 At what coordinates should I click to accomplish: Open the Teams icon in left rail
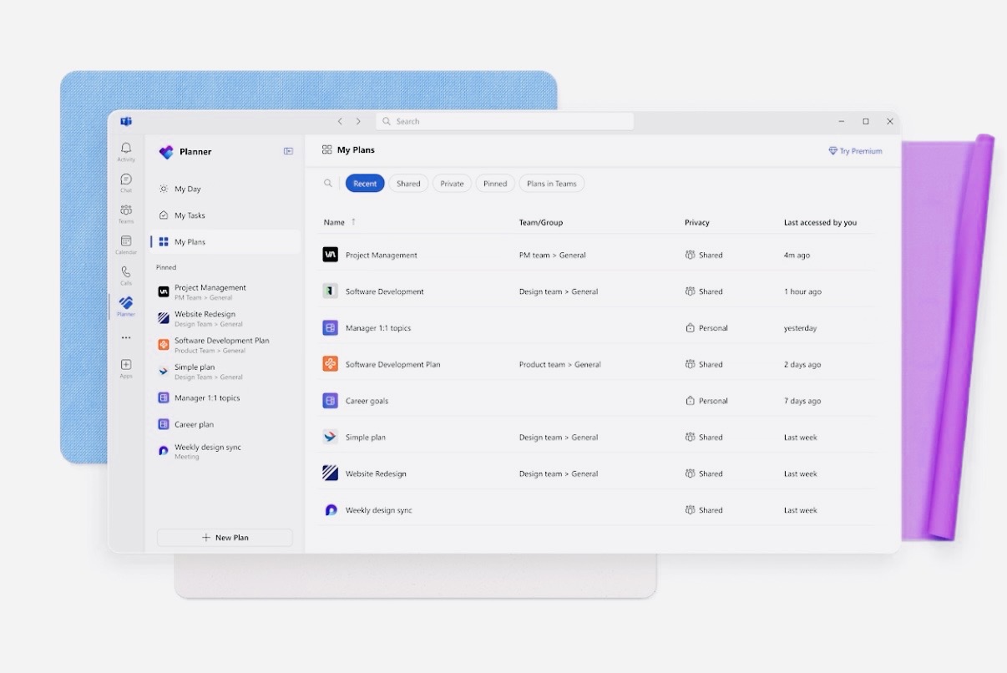(126, 210)
